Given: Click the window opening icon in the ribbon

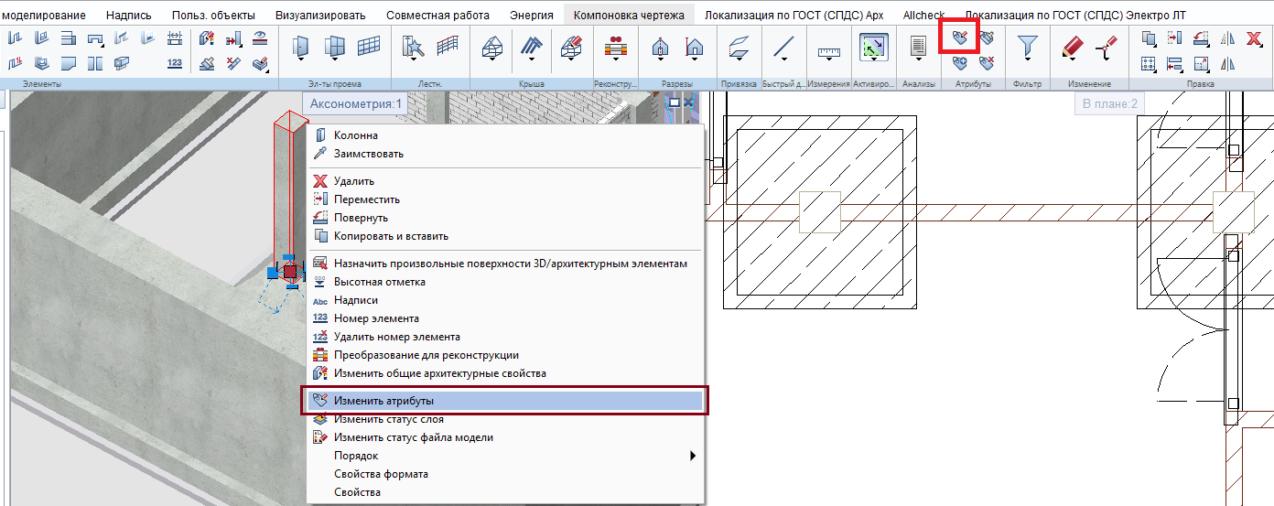Looking at the screenshot, I should (336, 46).
